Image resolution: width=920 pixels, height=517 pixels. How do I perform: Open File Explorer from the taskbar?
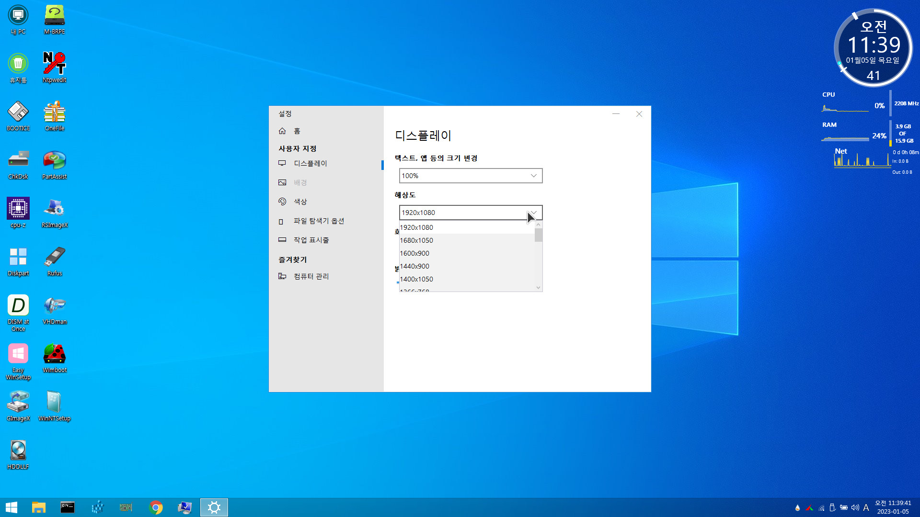tap(38, 507)
